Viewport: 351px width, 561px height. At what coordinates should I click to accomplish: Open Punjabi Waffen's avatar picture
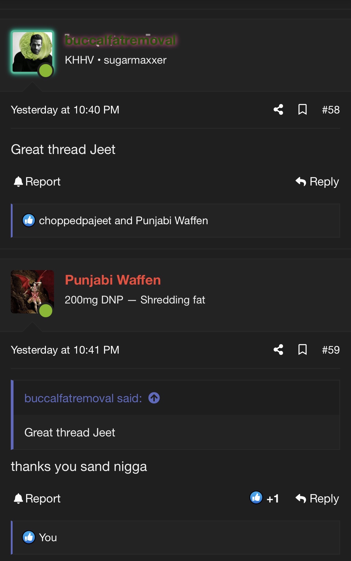pyautogui.click(x=32, y=292)
